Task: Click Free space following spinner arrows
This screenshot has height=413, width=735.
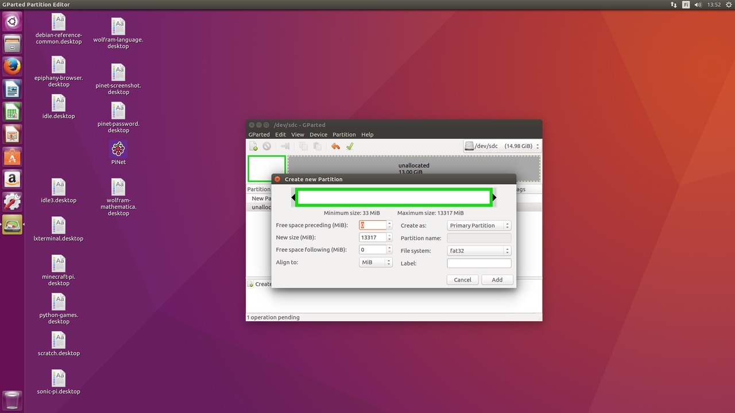Action: click(x=389, y=250)
